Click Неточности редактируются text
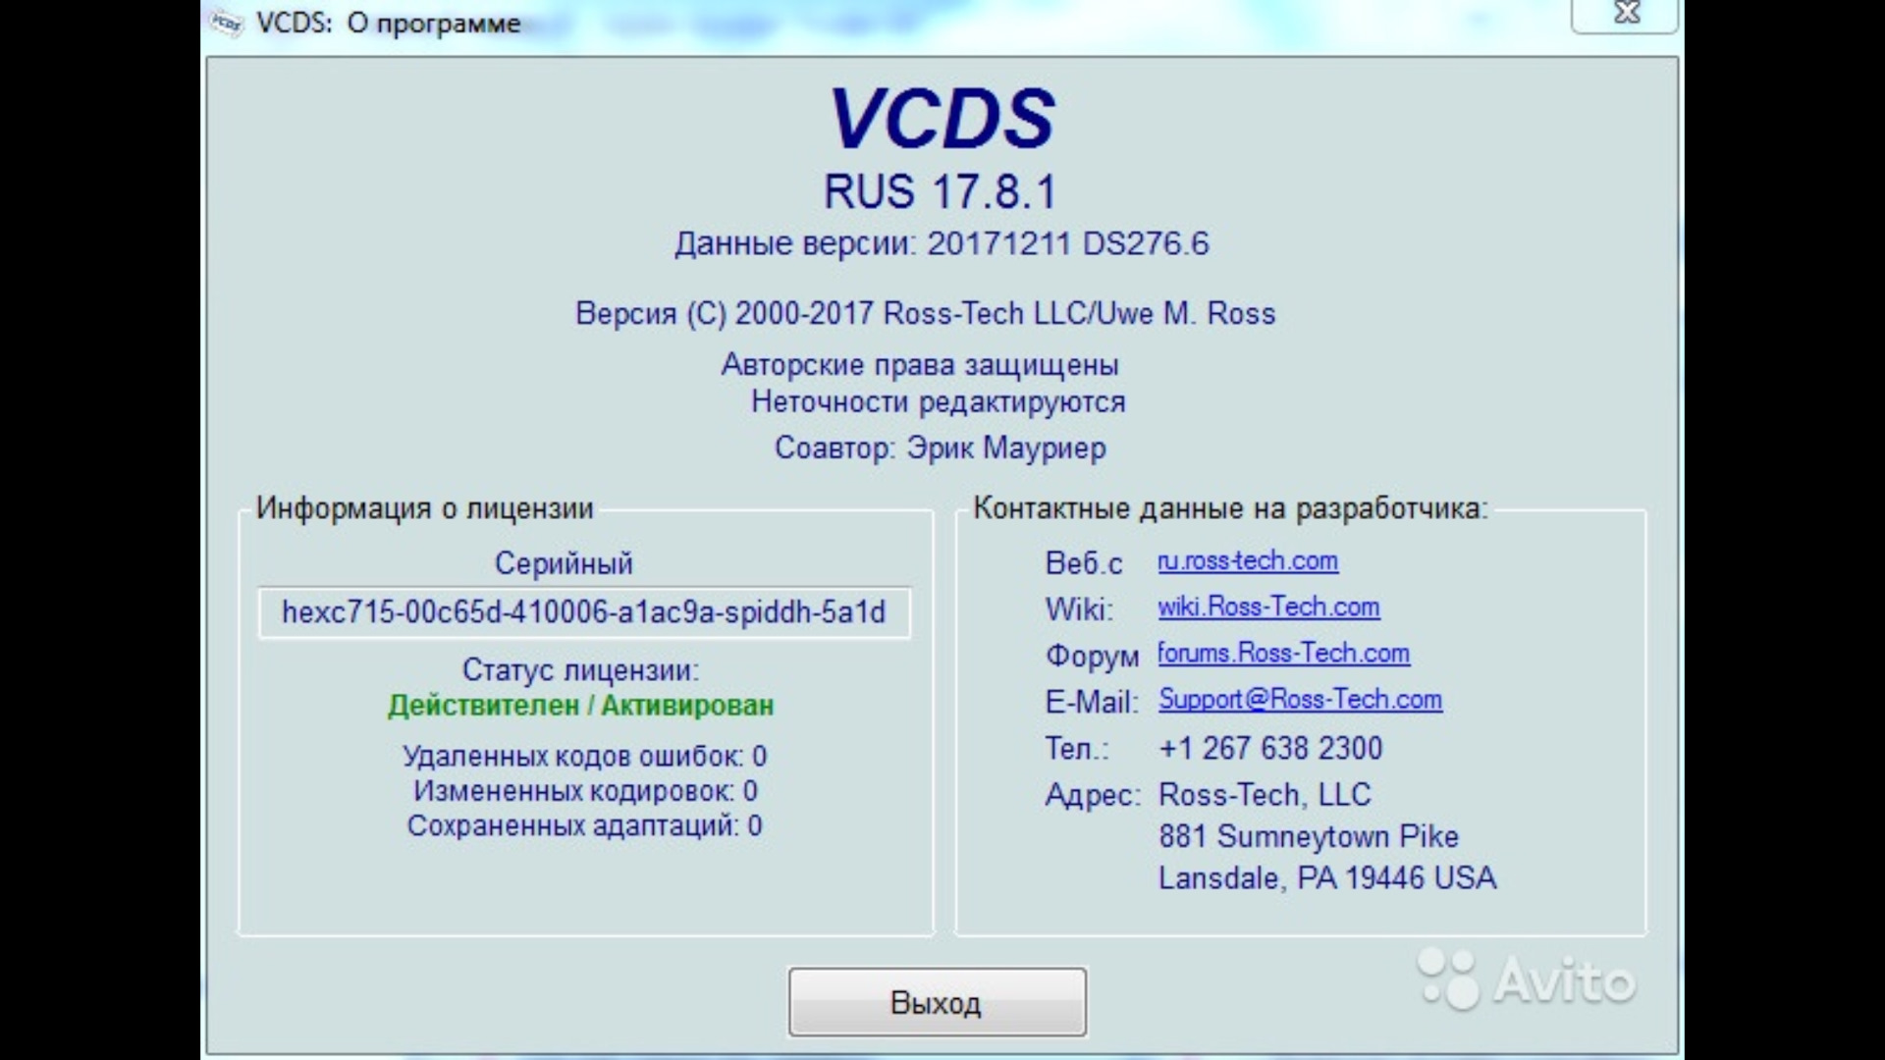The width and height of the screenshot is (1885, 1060). pyautogui.click(x=939, y=402)
